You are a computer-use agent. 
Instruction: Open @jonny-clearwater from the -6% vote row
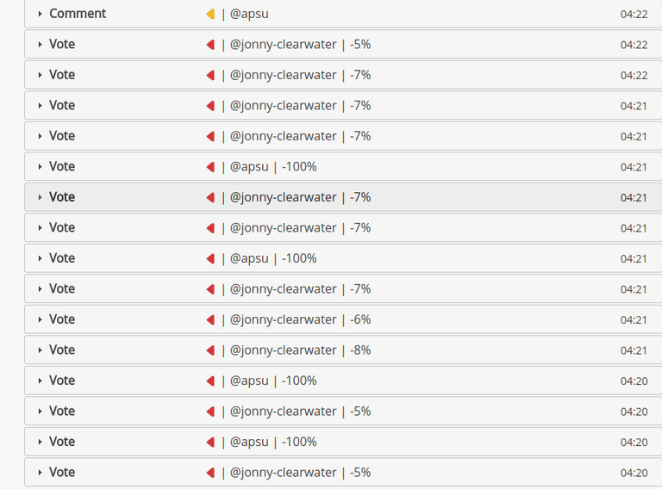point(284,319)
